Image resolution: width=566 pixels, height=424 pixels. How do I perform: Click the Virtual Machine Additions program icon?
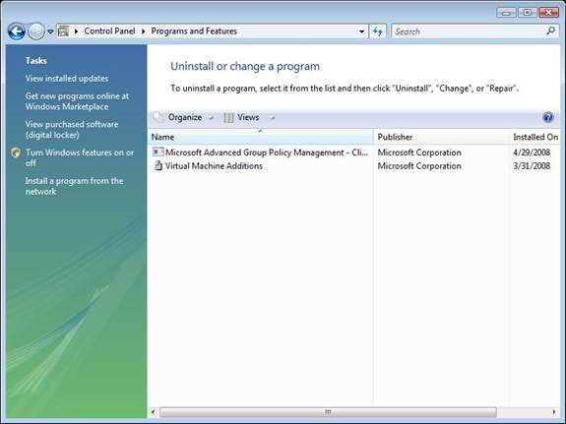158,165
